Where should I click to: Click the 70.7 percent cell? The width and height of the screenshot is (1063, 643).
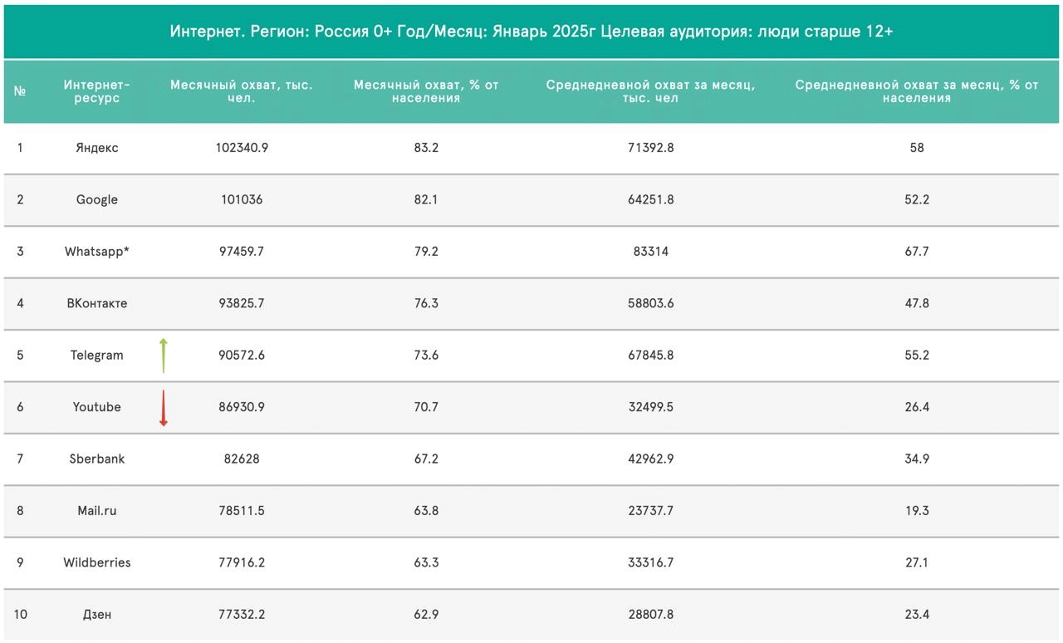click(426, 407)
